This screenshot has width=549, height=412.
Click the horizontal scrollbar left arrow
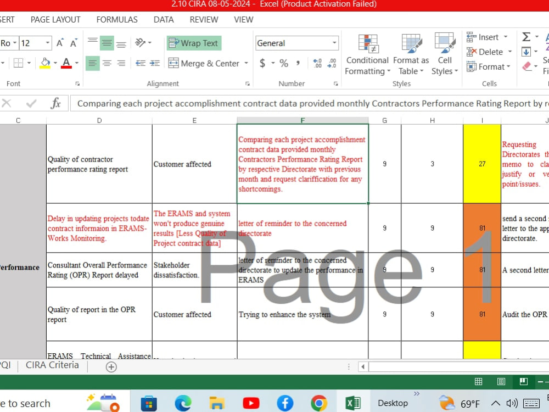coord(363,367)
